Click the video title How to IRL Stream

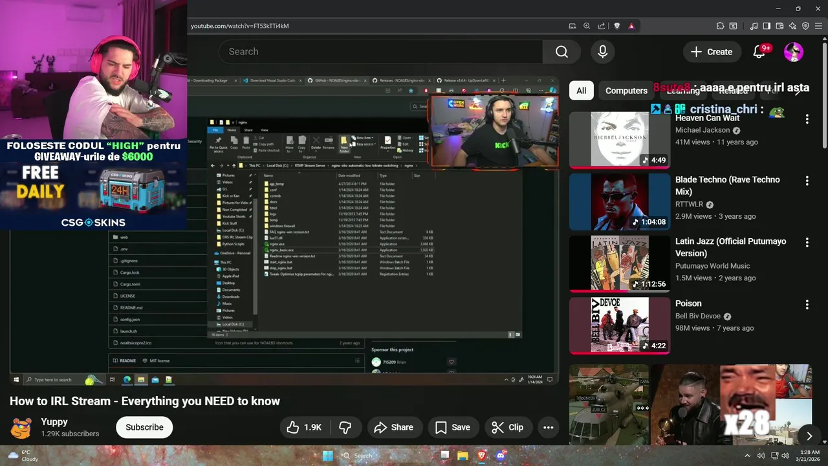point(145,401)
